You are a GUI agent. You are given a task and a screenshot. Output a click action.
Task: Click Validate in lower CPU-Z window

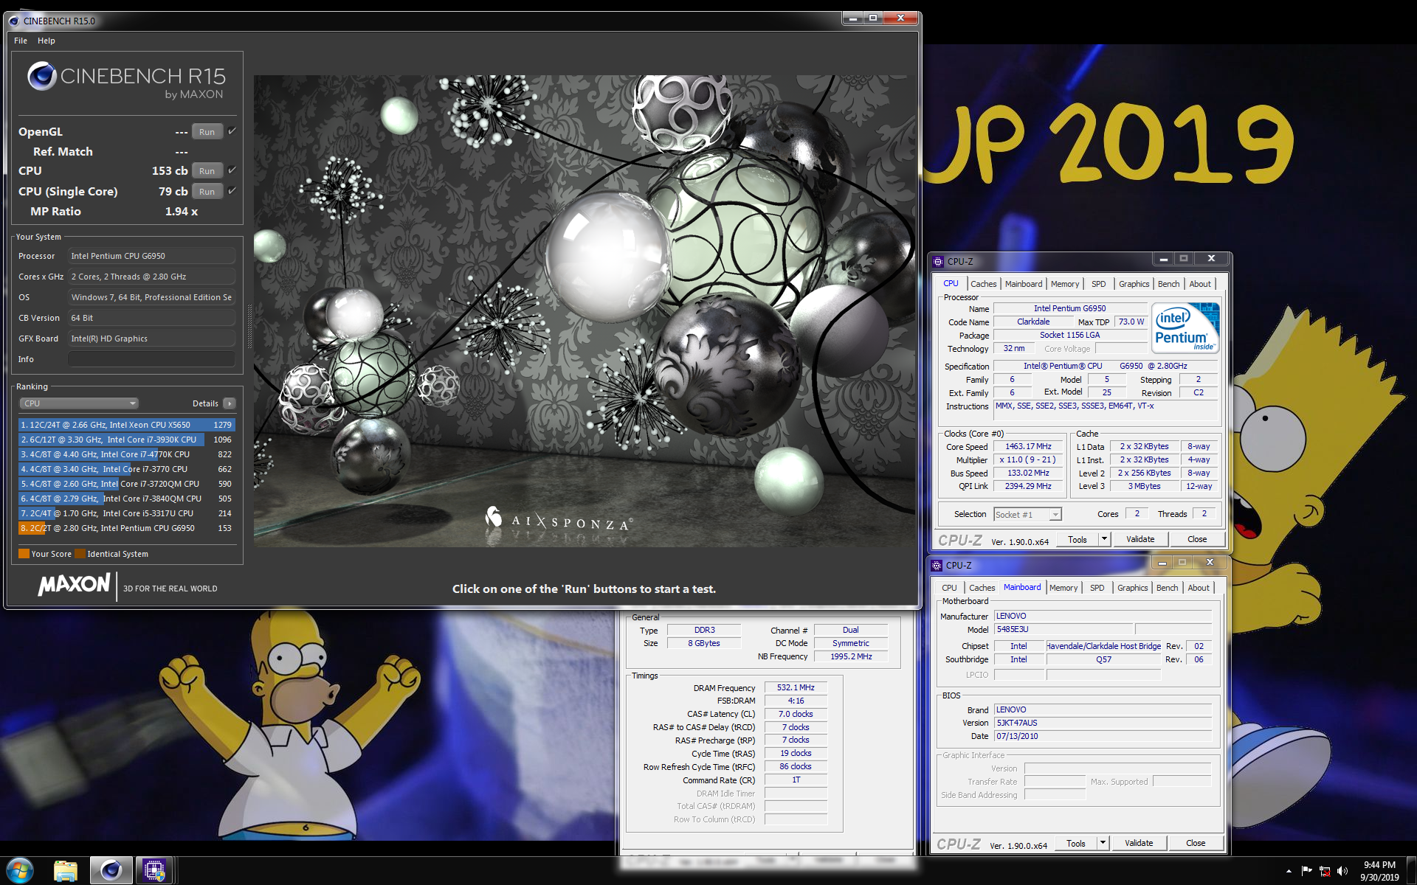tap(1139, 844)
